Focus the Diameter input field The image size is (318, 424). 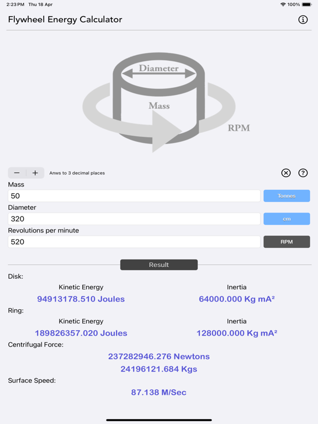134,219
